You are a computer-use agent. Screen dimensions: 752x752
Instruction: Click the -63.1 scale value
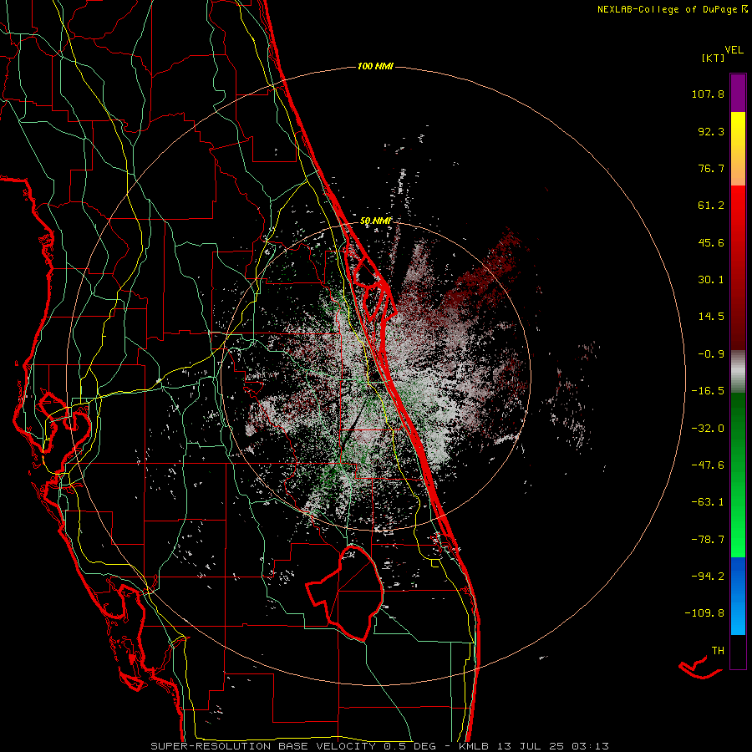[x=708, y=502]
